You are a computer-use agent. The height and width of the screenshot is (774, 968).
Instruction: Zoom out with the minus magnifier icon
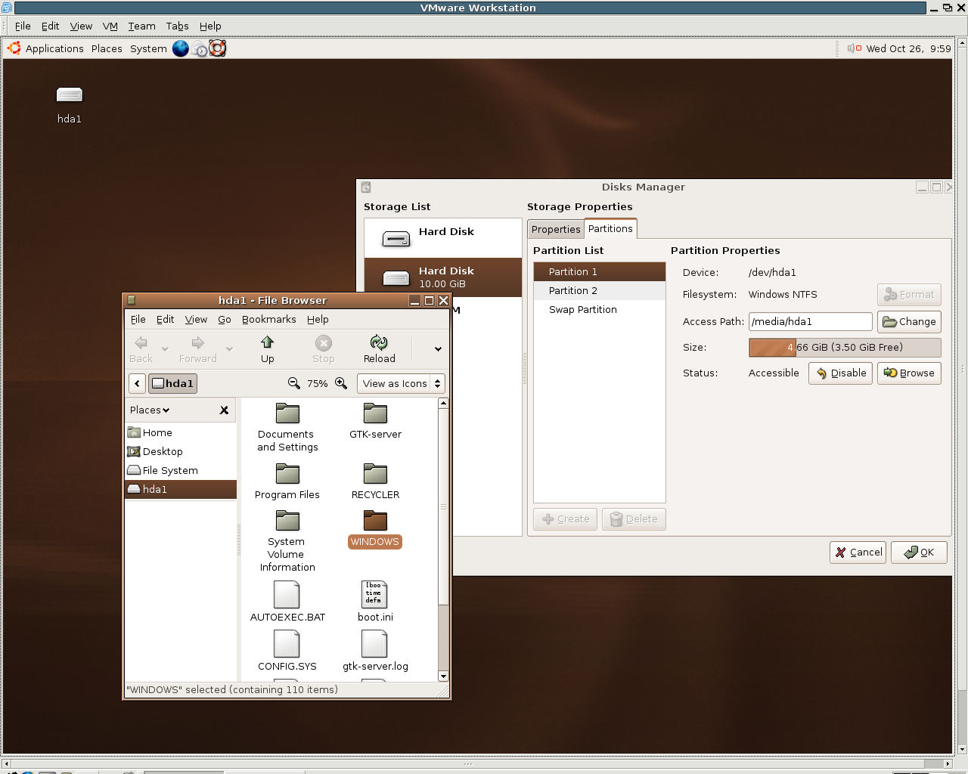point(294,383)
